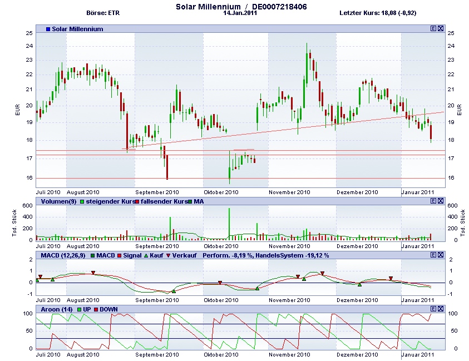Click the blue square beside Solar Millennium legend
The image size is (469, 361).
click(x=48, y=29)
